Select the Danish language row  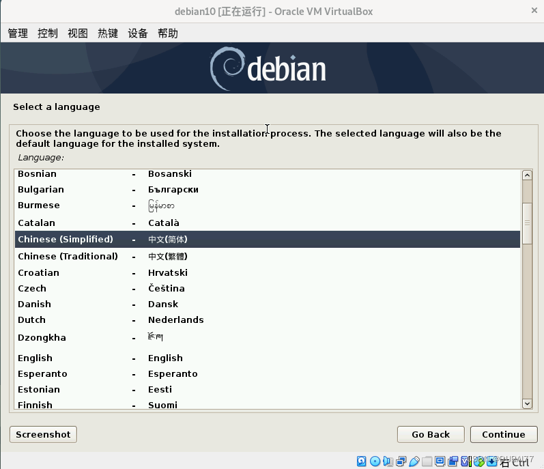click(267, 304)
